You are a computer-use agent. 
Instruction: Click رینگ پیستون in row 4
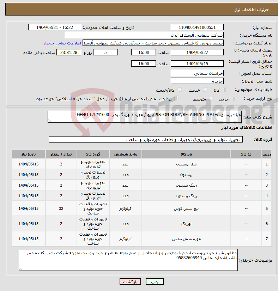pos(186,196)
